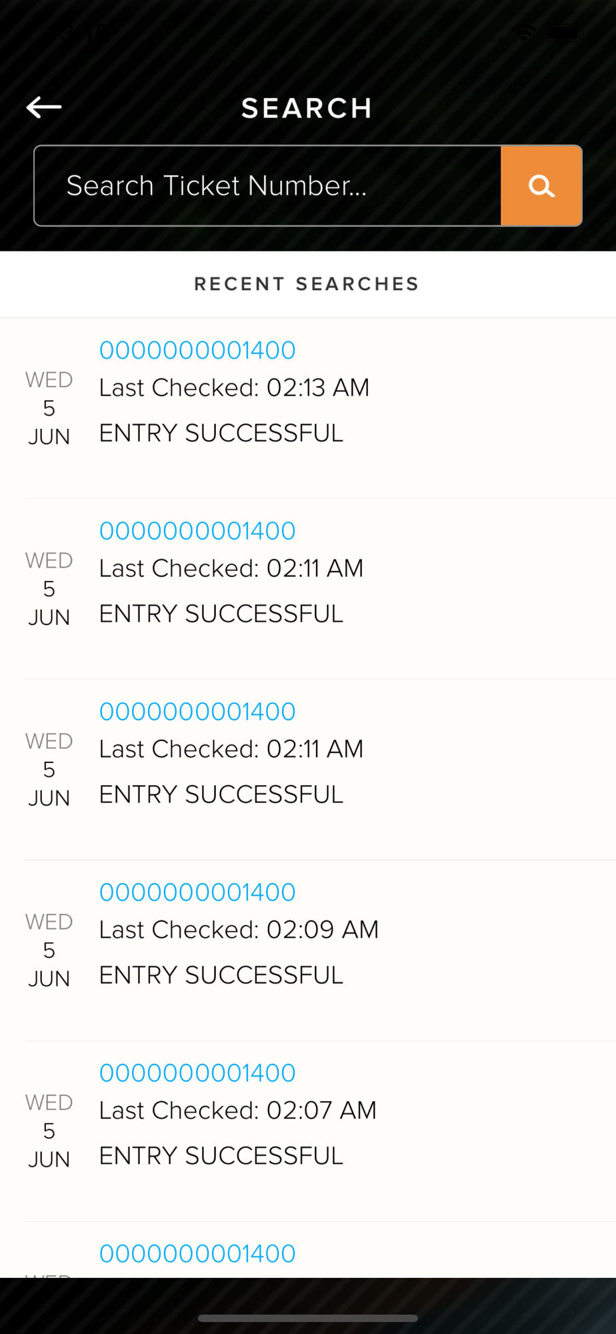Tap the date label beside 02:07 AM entry
The image size is (616, 1334).
point(49,1131)
